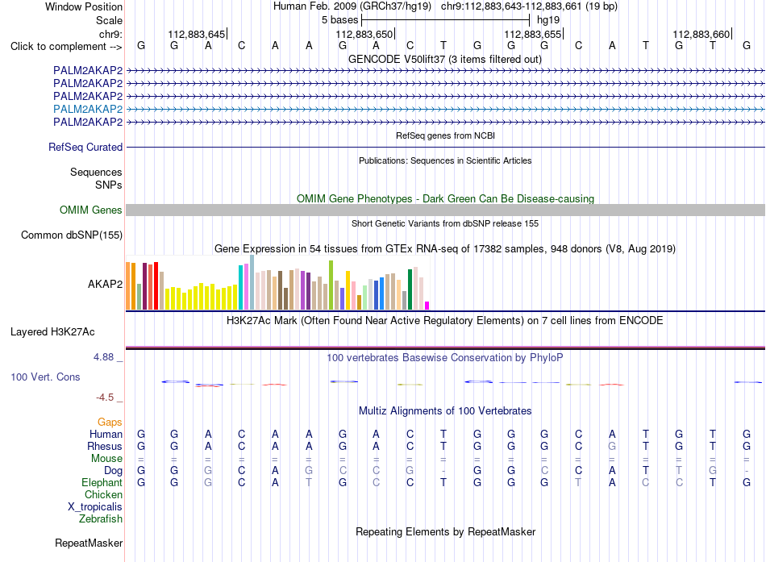766x562 pixels.
Task: Select the 'Scale' row label
Action: 109,20
